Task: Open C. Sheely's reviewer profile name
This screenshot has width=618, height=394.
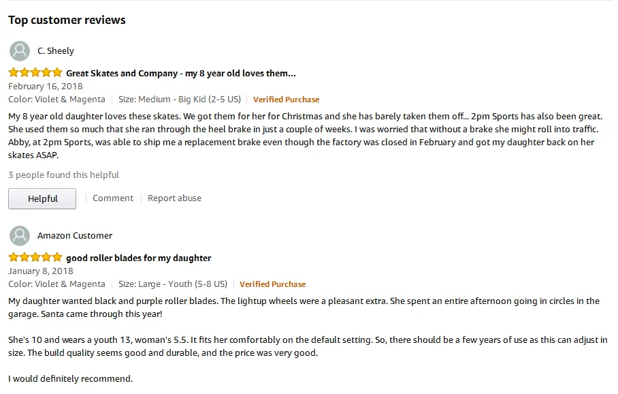Action: [x=56, y=51]
